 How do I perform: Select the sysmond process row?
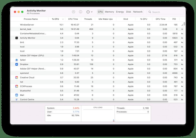point(97,73)
